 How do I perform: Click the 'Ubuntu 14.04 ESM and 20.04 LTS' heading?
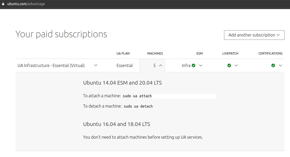[122, 83]
